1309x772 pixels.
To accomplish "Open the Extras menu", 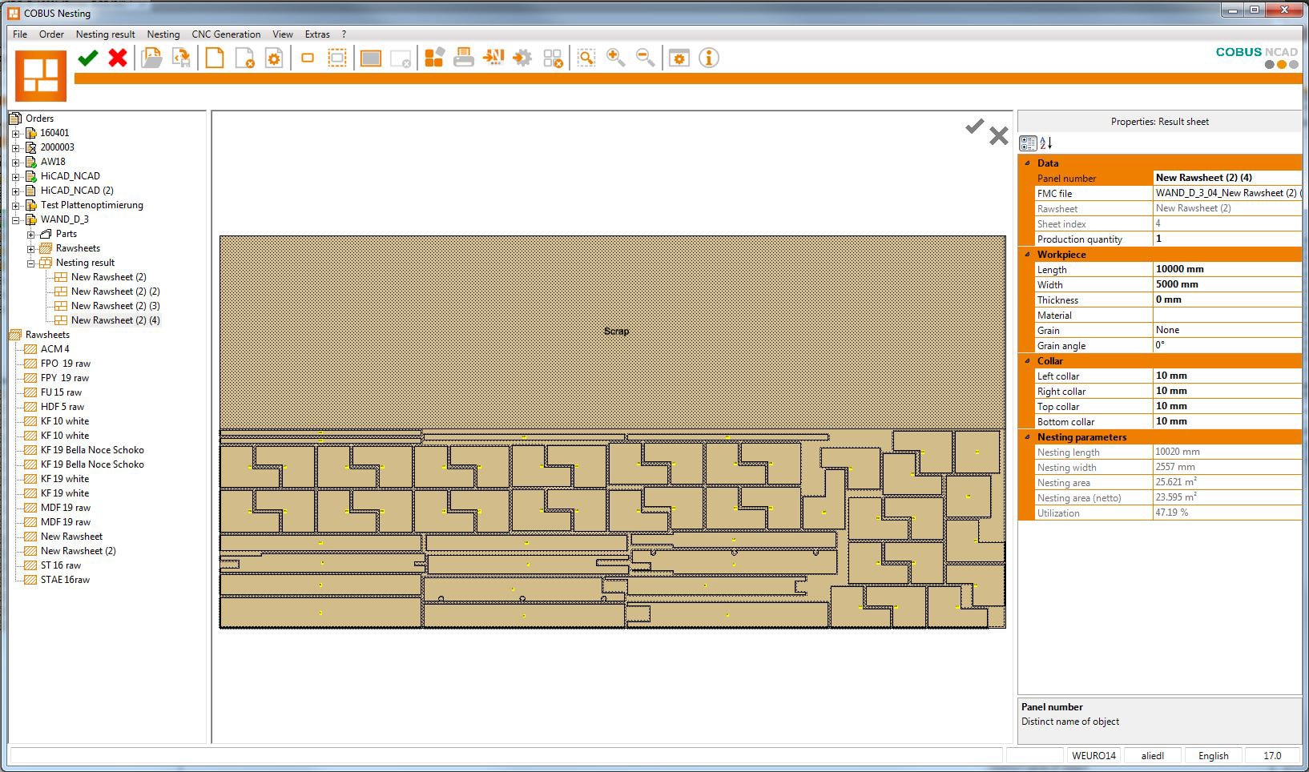I will click(x=317, y=34).
